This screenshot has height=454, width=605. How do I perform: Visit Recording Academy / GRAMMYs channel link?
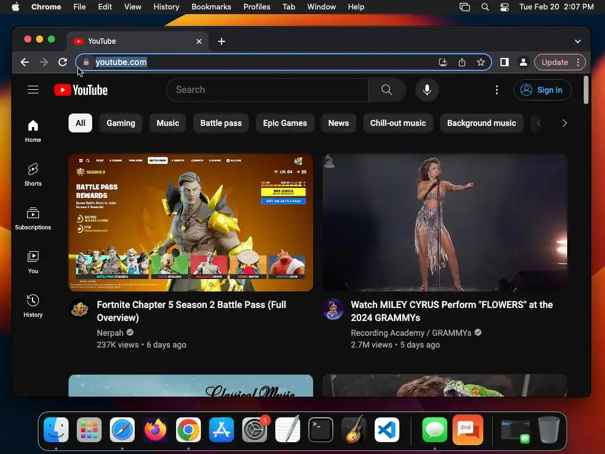(x=411, y=333)
